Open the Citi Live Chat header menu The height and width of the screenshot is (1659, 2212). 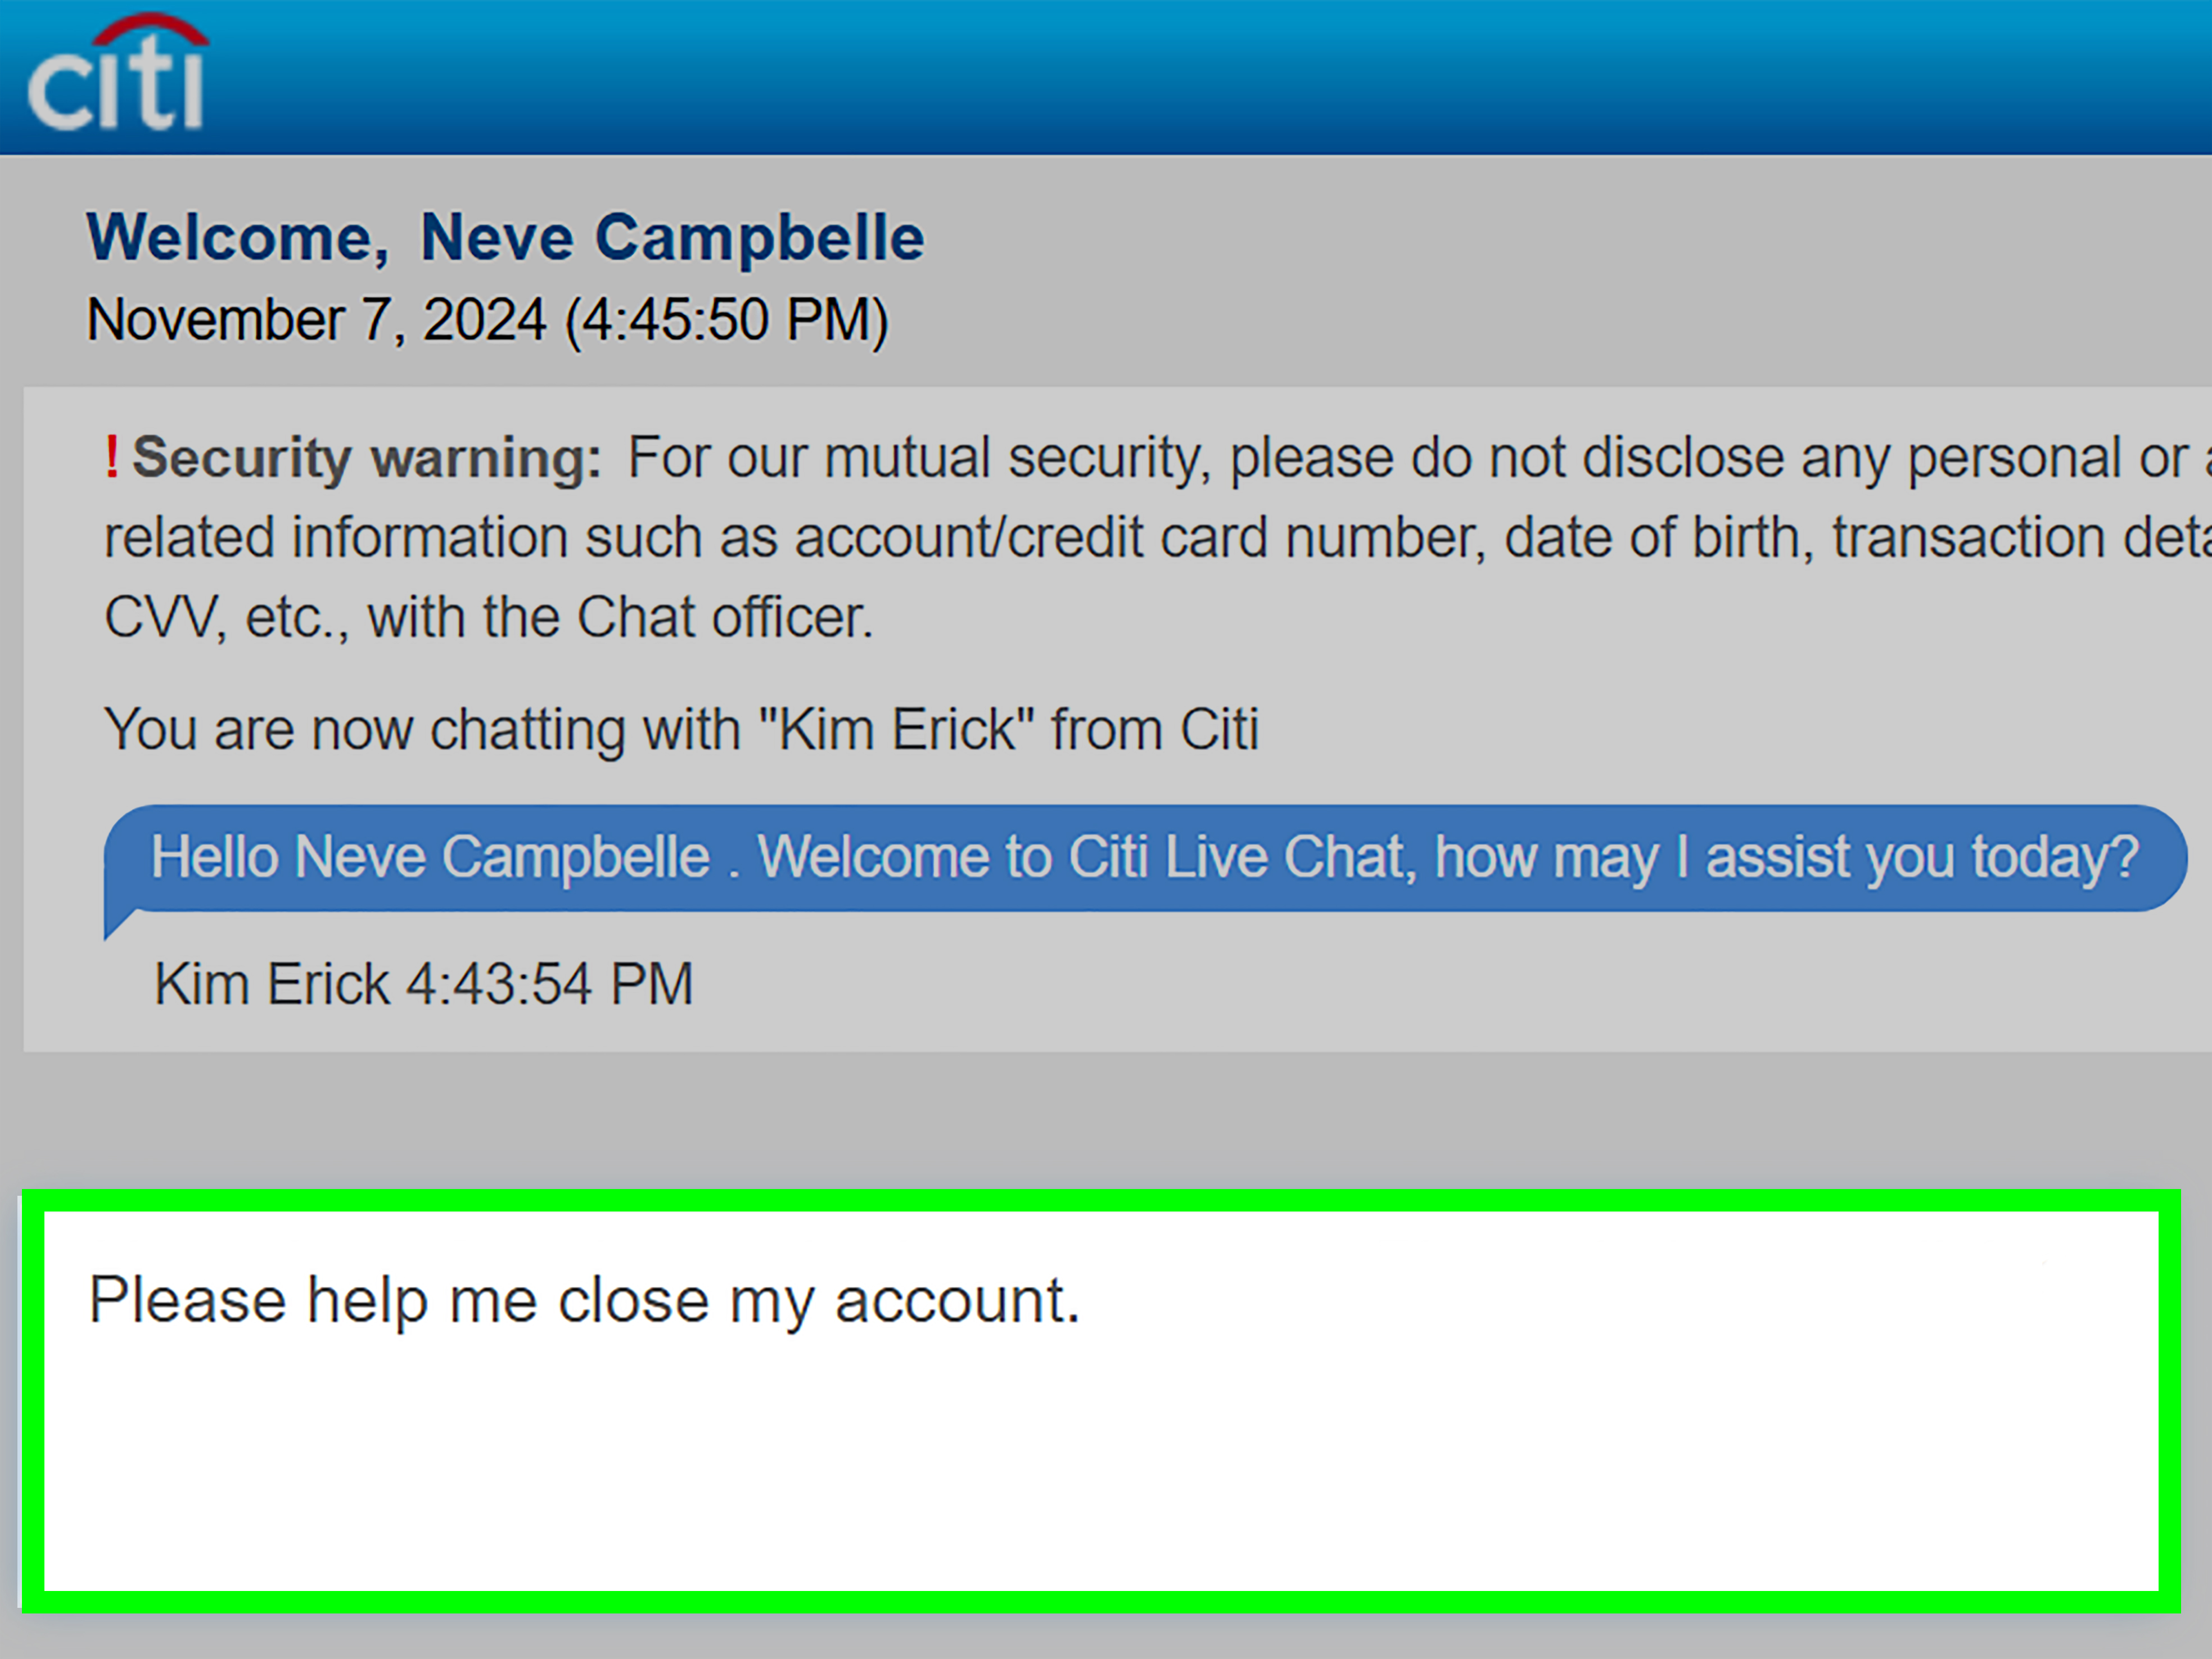1100,75
